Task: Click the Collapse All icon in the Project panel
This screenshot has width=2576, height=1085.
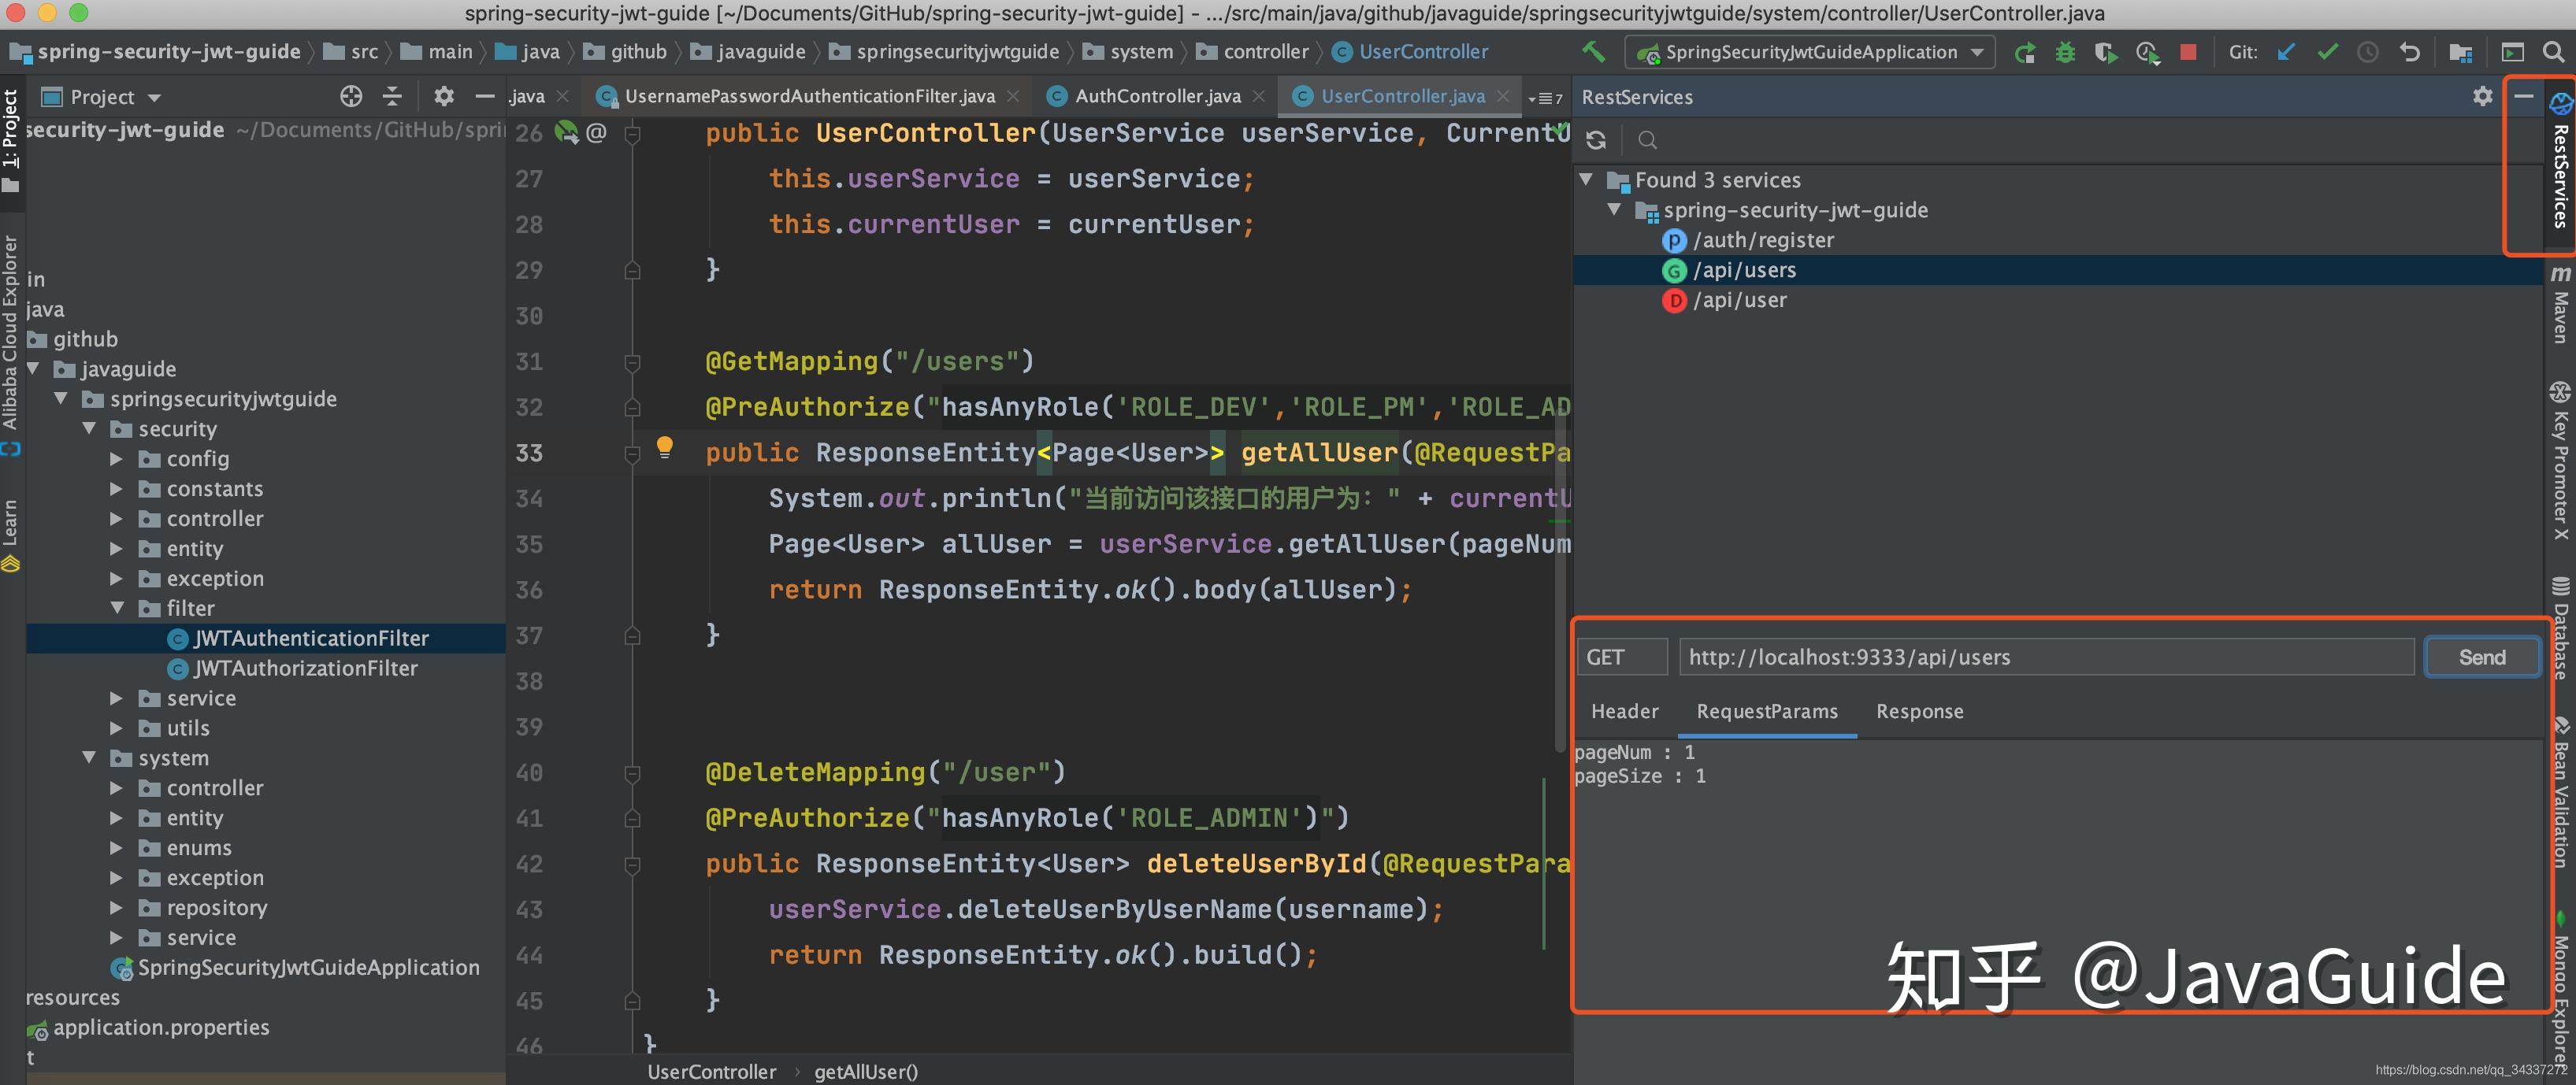Action: click(393, 96)
